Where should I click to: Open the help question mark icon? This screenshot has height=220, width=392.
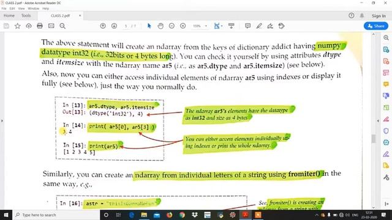coord(351,15)
